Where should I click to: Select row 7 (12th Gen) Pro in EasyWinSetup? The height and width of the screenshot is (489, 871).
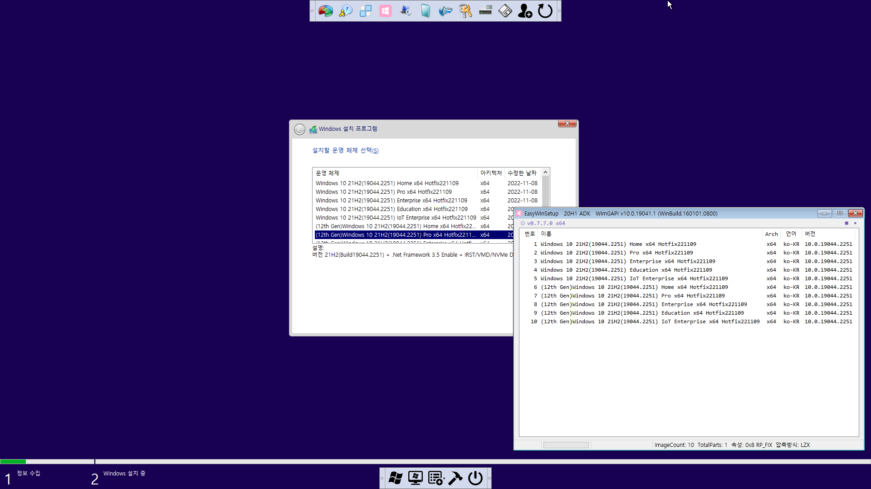[x=688, y=296]
